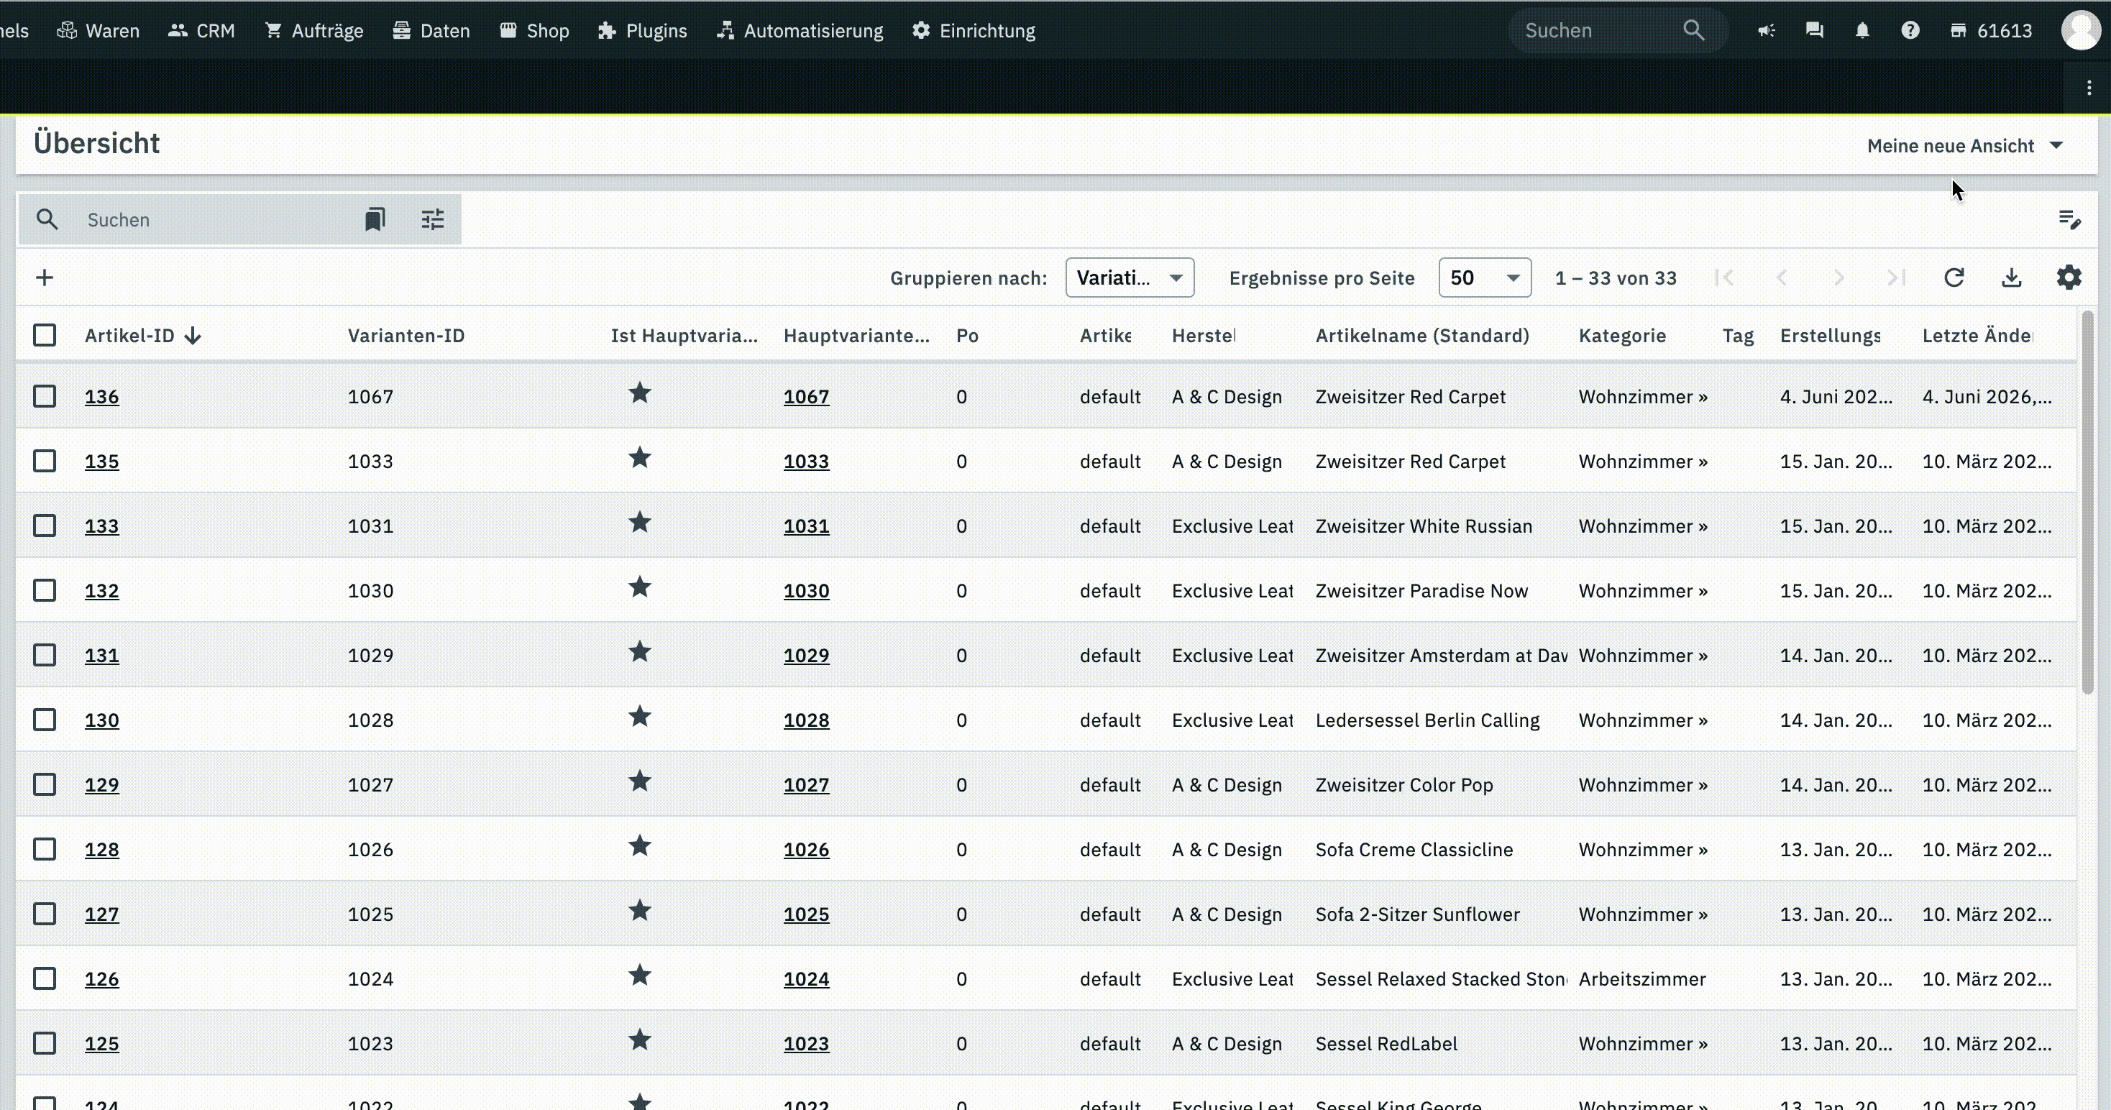Open Aufträge menu
This screenshot has height=1110, width=2111.
tap(314, 30)
